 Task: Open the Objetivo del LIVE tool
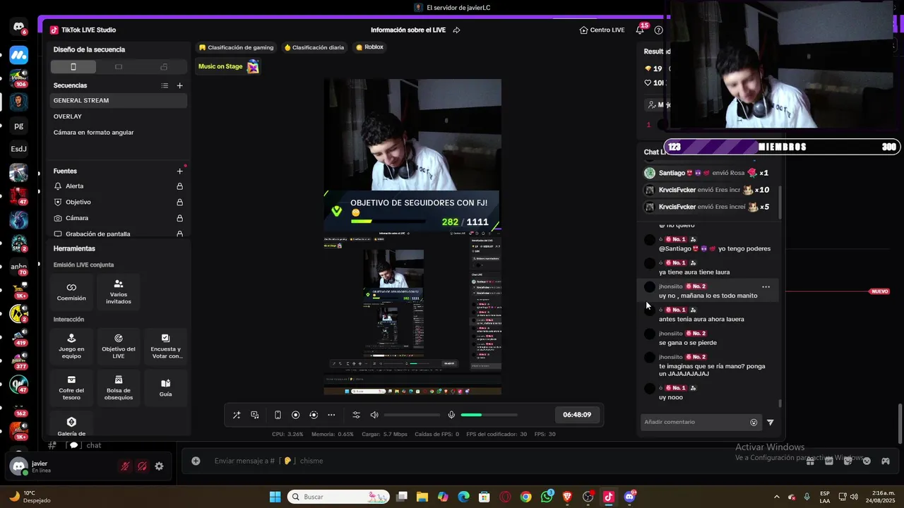pyautogui.click(x=119, y=346)
